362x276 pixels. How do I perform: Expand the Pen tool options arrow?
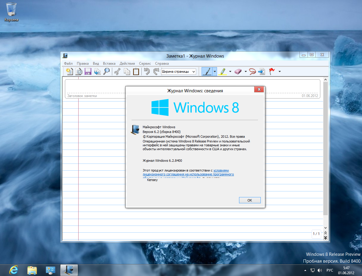215,71
